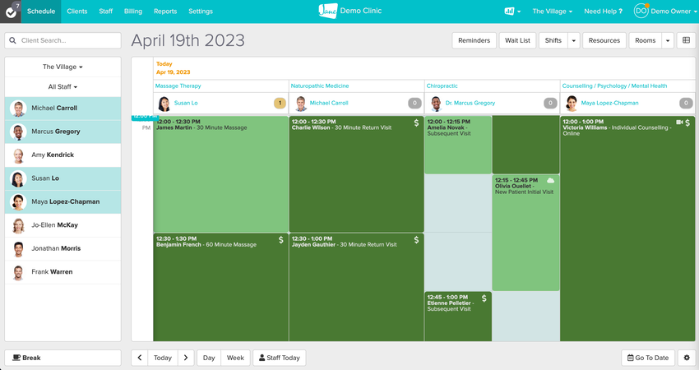Image resolution: width=699 pixels, height=370 pixels.
Task: Switch to the Reports tab
Action: (x=165, y=12)
